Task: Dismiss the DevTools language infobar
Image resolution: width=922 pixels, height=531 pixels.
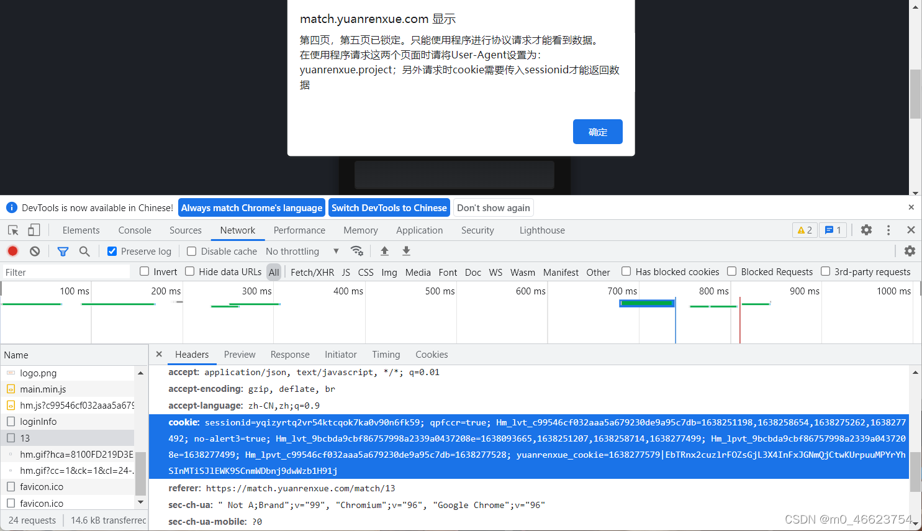Action: (911, 207)
